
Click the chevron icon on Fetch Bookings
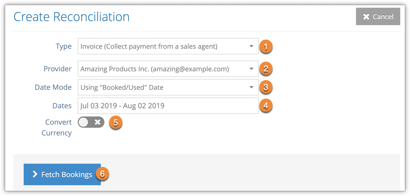click(35, 174)
